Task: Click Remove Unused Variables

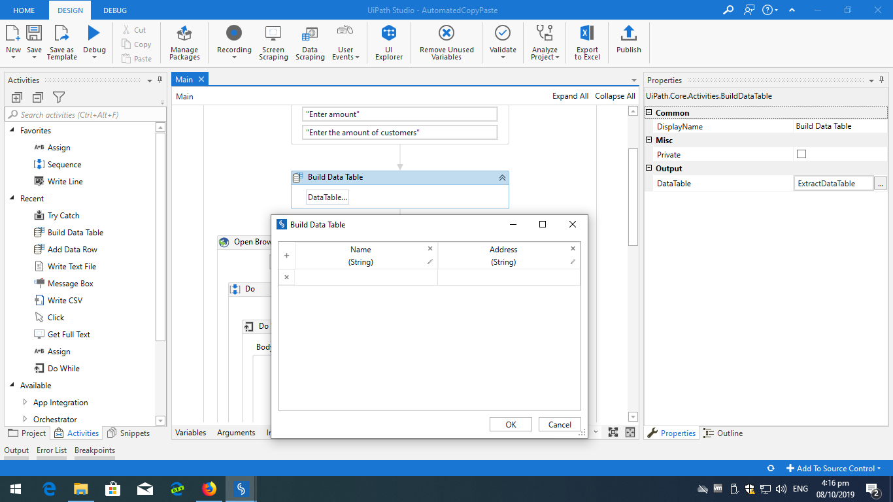Action: coord(446,42)
